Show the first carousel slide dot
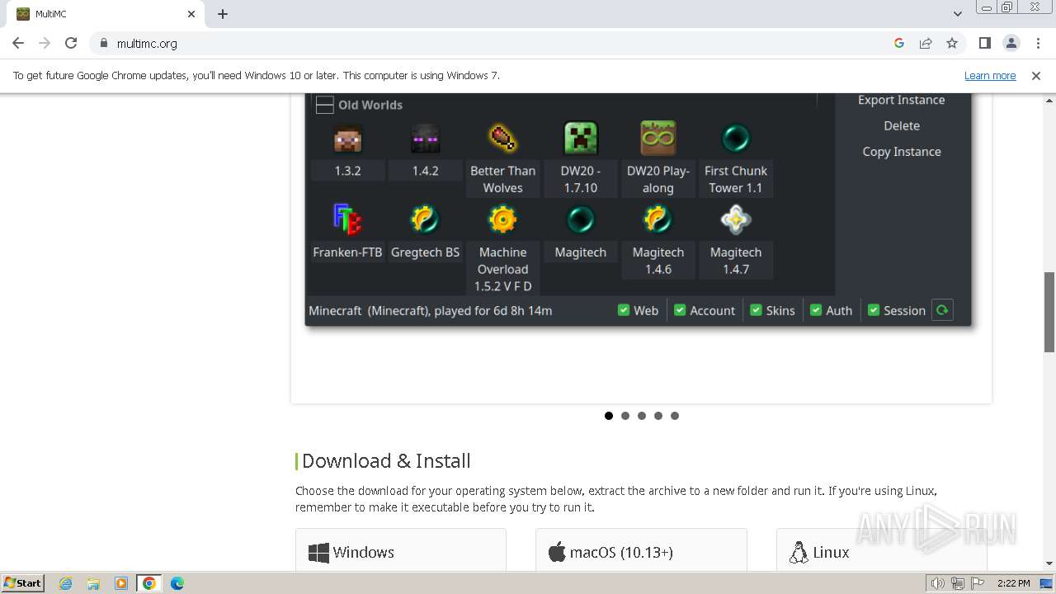The image size is (1056, 594). (x=609, y=416)
